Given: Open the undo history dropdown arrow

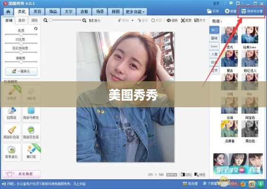Looking at the screenshot, I should pyautogui.click(x=133, y=21).
